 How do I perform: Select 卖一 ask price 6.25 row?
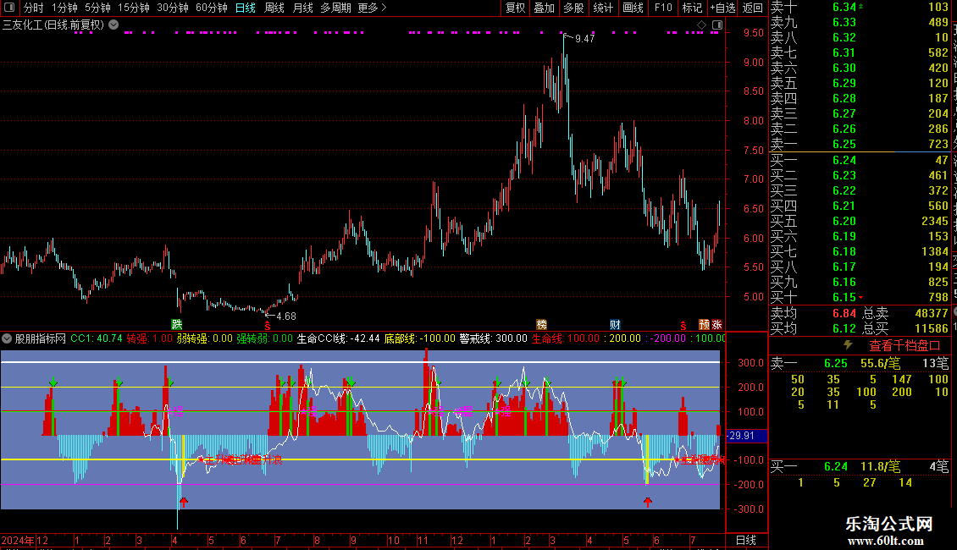tap(860, 144)
